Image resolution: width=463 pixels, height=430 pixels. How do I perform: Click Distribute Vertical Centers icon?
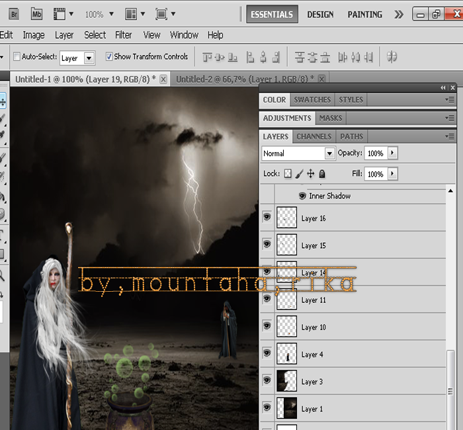(x=312, y=57)
